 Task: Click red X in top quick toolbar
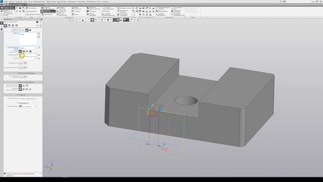tap(138, 20)
